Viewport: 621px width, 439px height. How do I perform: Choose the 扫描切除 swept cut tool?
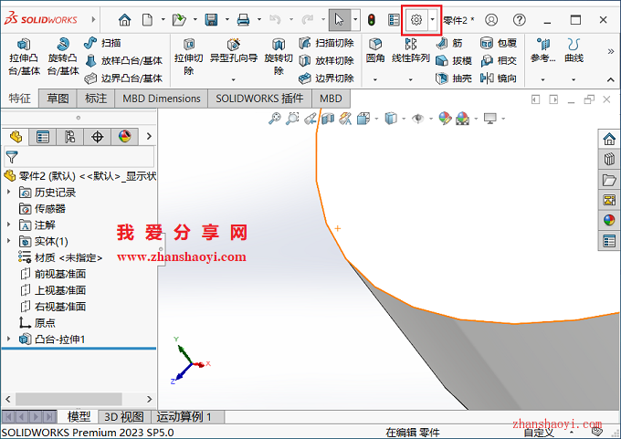pos(326,43)
